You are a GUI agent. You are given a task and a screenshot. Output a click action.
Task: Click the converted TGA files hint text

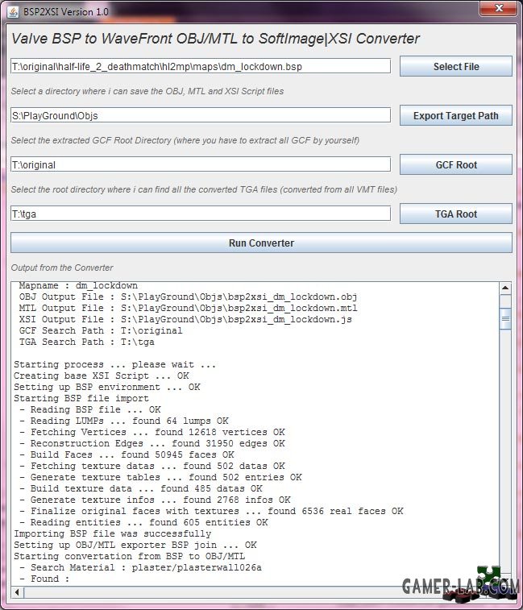coord(204,189)
